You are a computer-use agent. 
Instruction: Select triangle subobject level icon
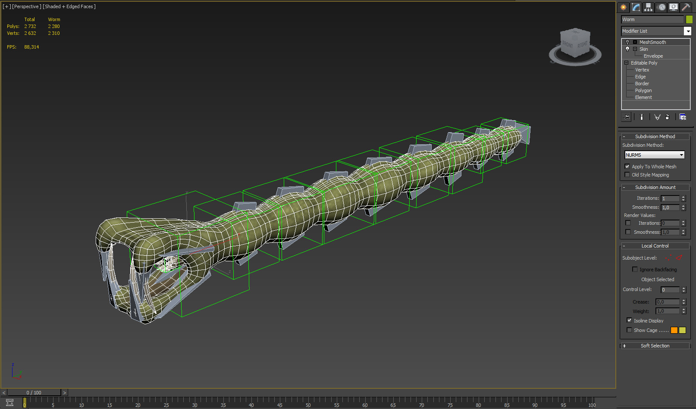(x=679, y=257)
